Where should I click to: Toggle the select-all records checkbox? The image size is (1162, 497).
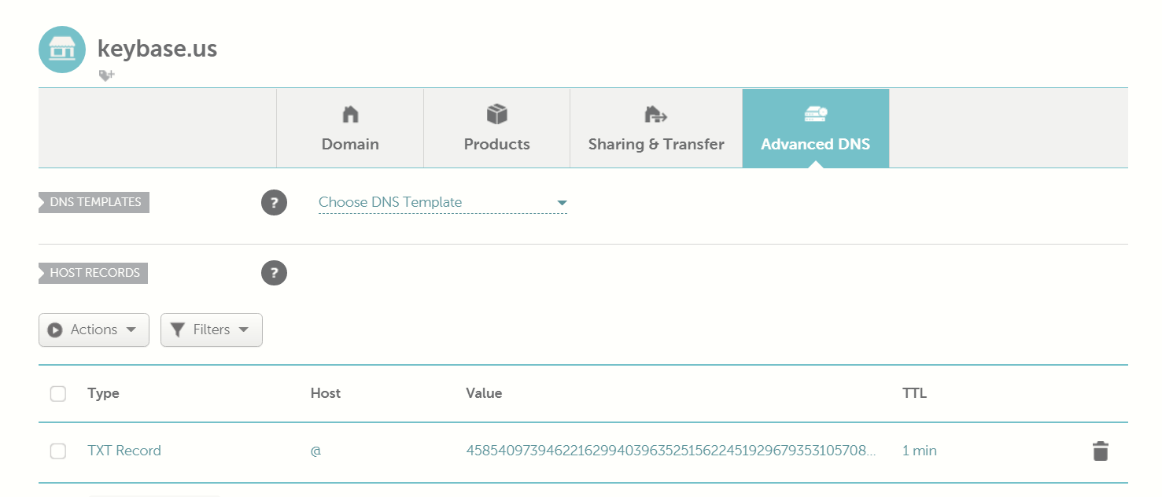[x=58, y=393]
